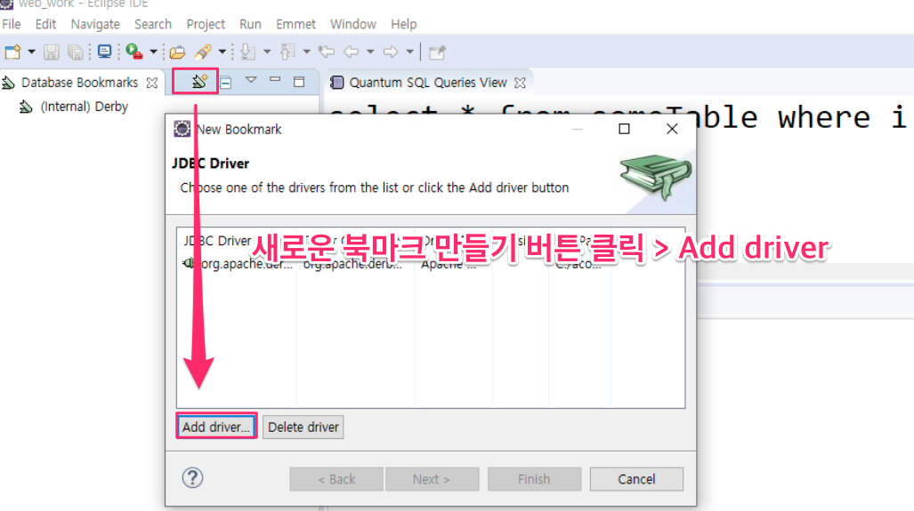Select the (Internal) Derby bookmark
The height and width of the screenshot is (511, 914).
[74, 108]
